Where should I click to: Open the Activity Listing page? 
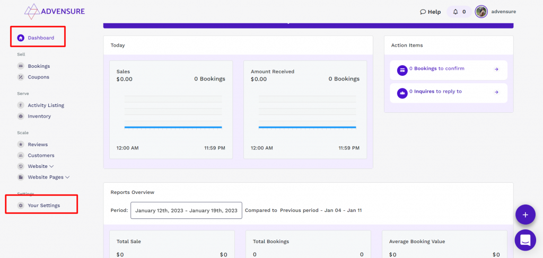pos(46,105)
